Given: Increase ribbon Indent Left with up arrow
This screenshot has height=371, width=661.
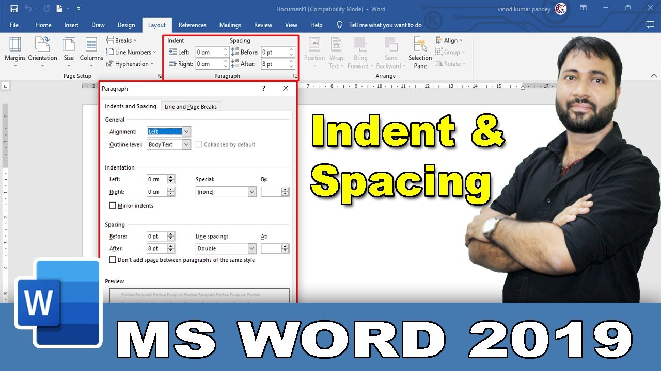Looking at the screenshot, I should (226, 49).
